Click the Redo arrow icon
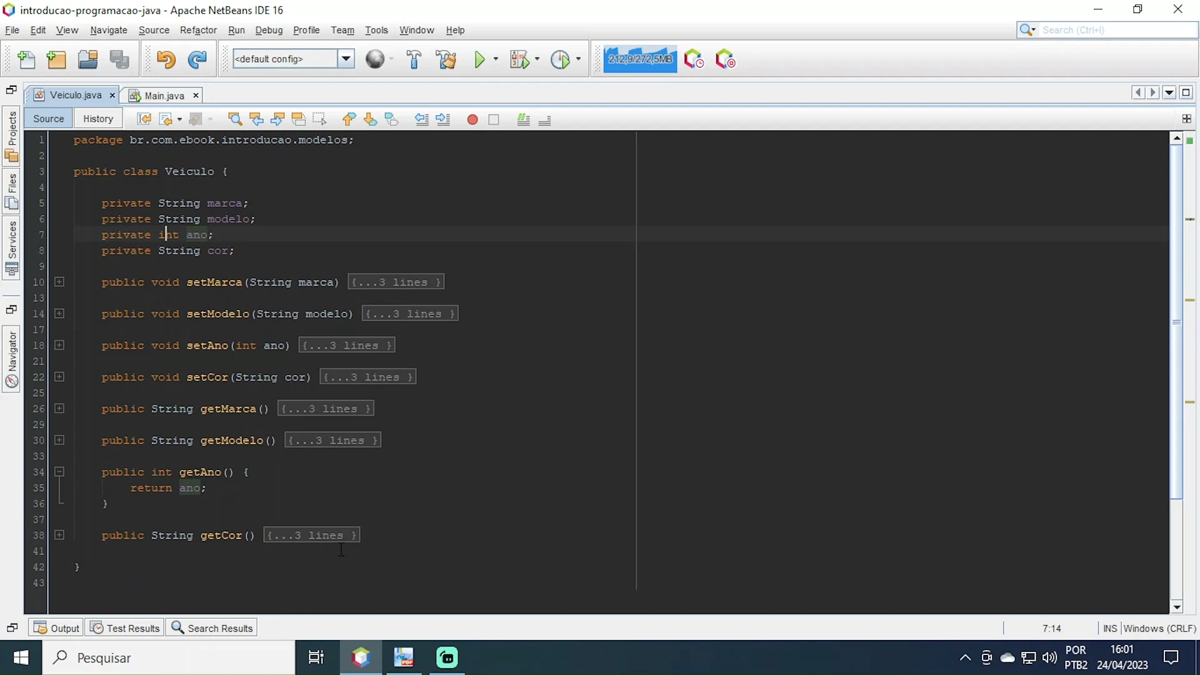This screenshot has height=675, width=1200. coord(197,59)
